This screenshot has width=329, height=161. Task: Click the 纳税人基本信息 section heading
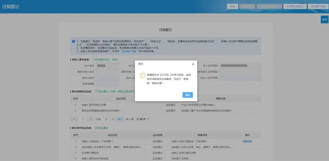coord(80,60)
